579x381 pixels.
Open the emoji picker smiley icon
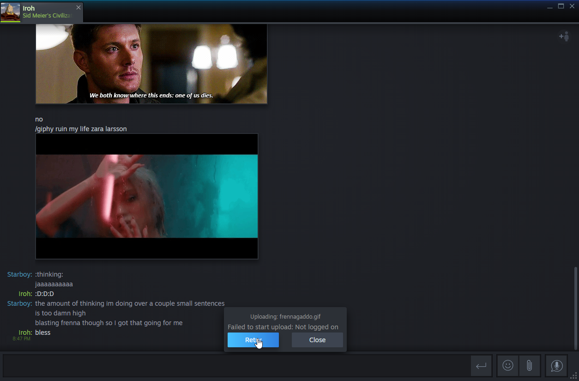coord(508,366)
